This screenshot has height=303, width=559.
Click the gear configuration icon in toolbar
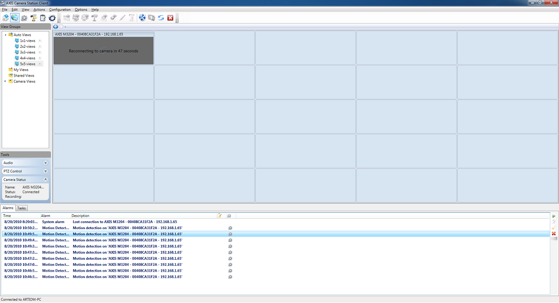[x=52, y=17]
